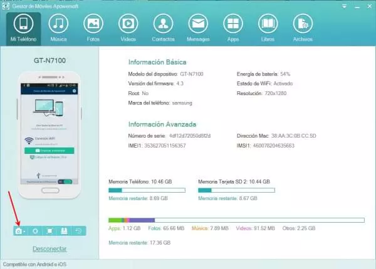Click Memoria restante: 17.36 GB text
The width and height of the screenshot is (376, 269).
tap(140, 243)
